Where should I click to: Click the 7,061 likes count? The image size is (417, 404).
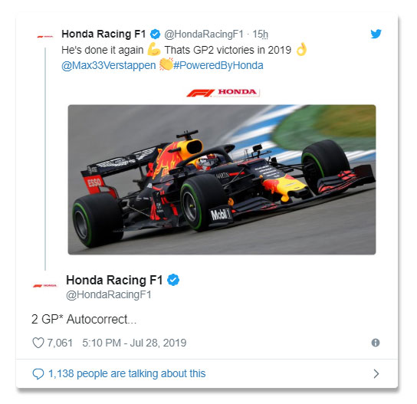pyautogui.click(x=60, y=343)
